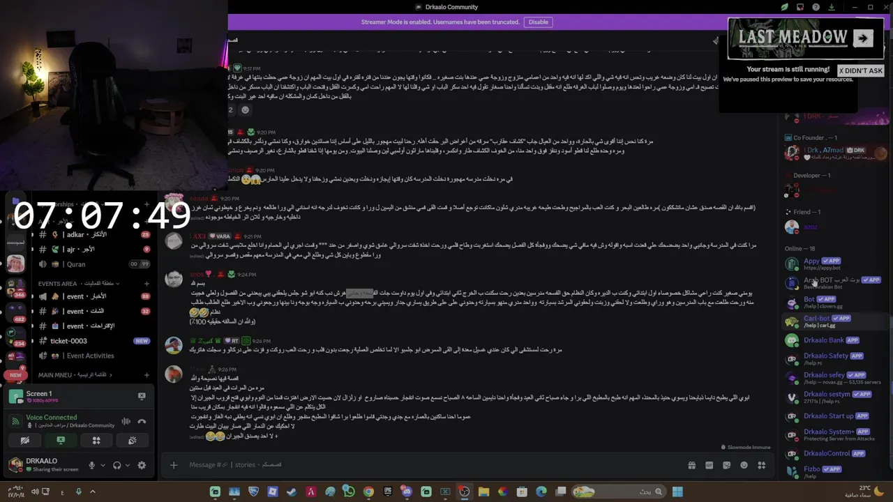The height and width of the screenshot is (502, 893).
Task: Add a channel to MAIN MNEU
Action: click(147, 375)
